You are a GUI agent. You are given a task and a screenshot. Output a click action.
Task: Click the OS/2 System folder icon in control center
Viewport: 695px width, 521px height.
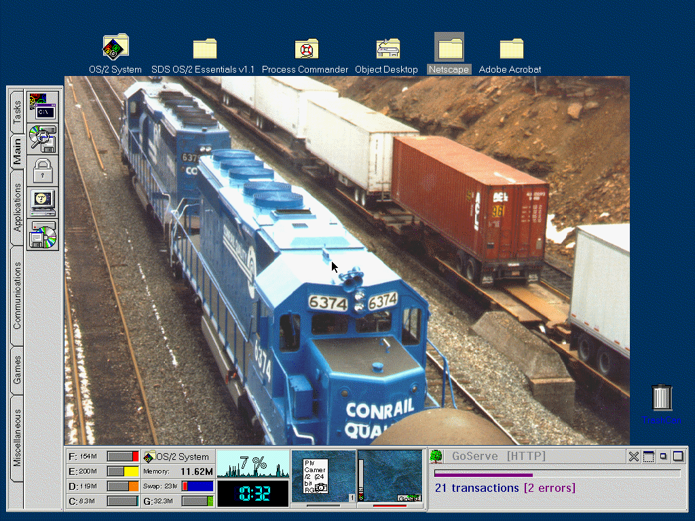click(149, 457)
